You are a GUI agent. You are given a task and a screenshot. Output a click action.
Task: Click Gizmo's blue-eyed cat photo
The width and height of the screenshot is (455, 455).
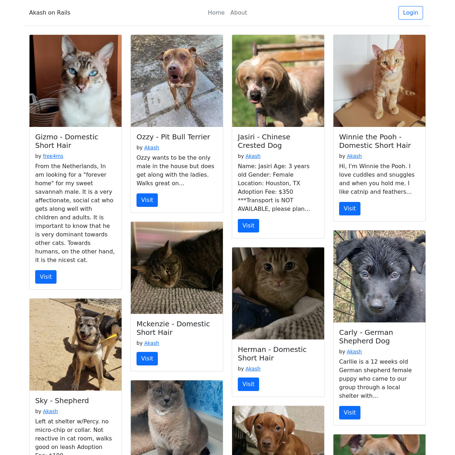tap(75, 81)
